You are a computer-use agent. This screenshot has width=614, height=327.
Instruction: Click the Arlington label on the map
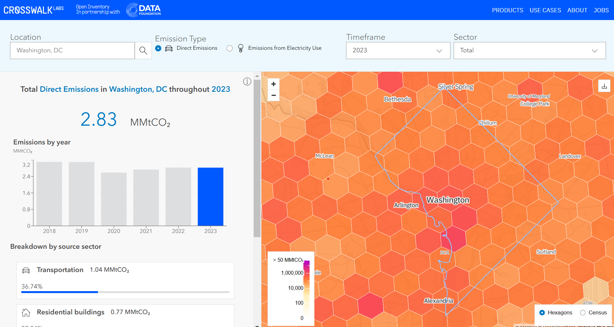[x=406, y=205]
